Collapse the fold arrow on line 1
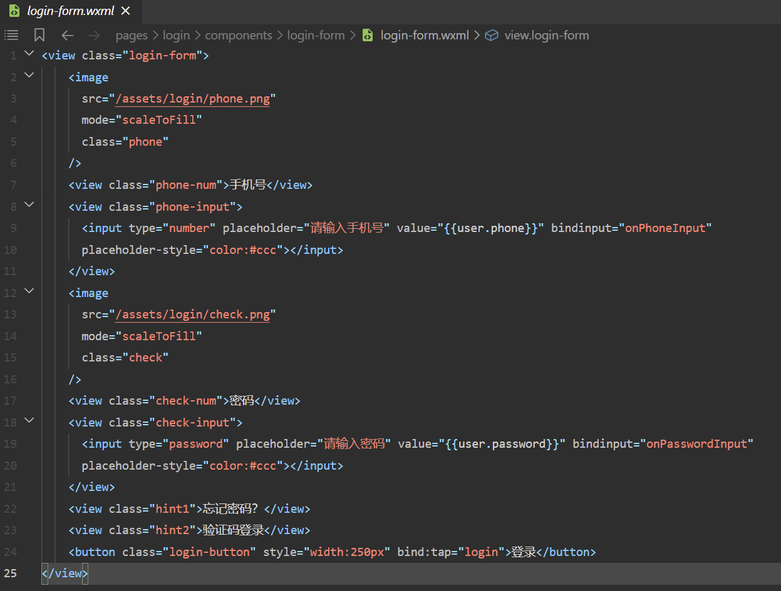The height and width of the screenshot is (591, 781). click(x=29, y=54)
